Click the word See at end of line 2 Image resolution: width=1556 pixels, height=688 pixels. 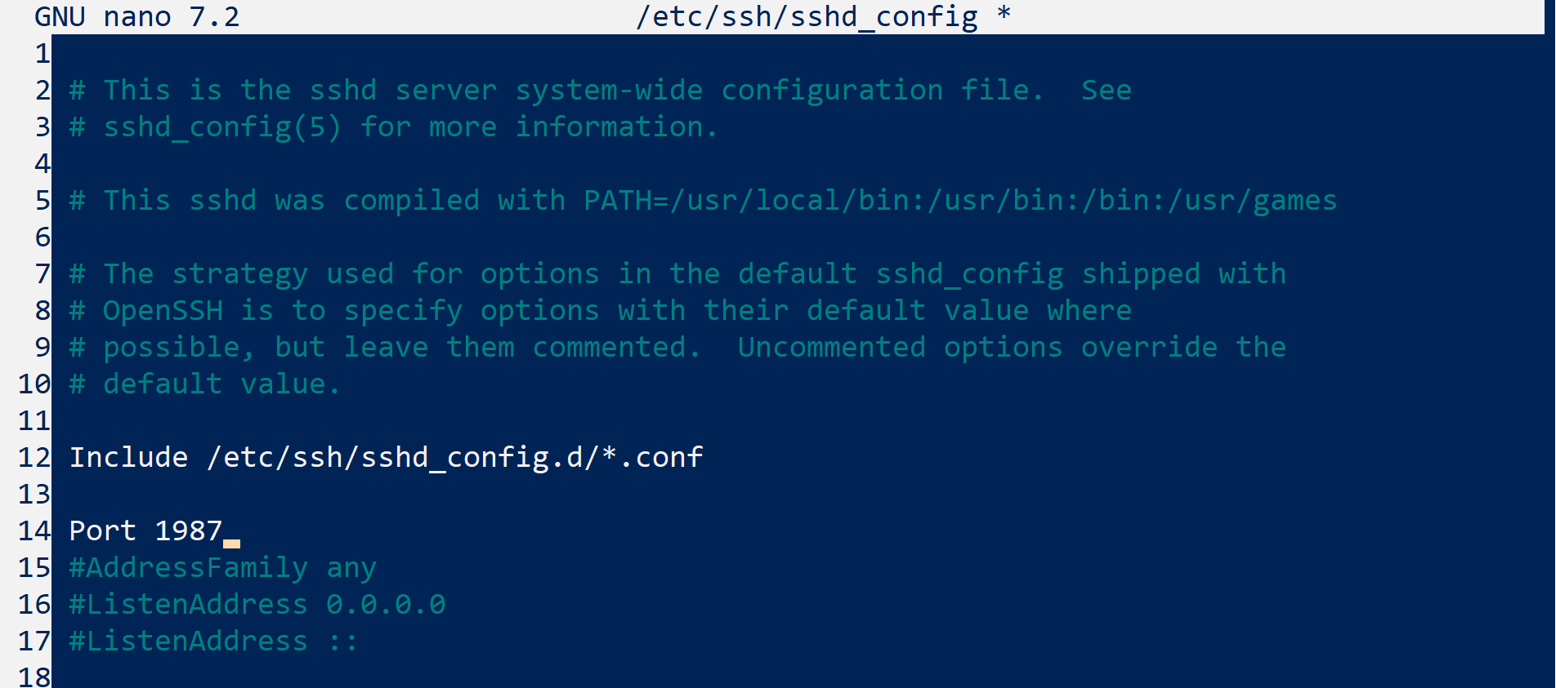tap(1107, 91)
